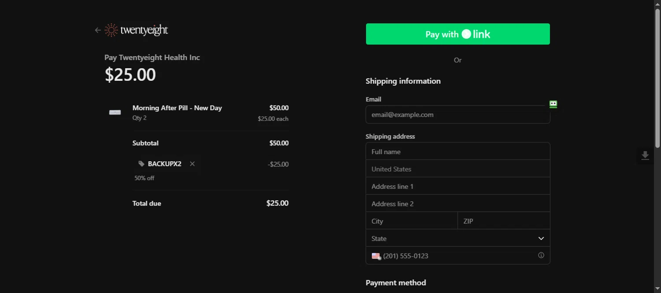The height and width of the screenshot is (293, 661).
Task: Click the twentyeight logo
Action: pos(137,30)
